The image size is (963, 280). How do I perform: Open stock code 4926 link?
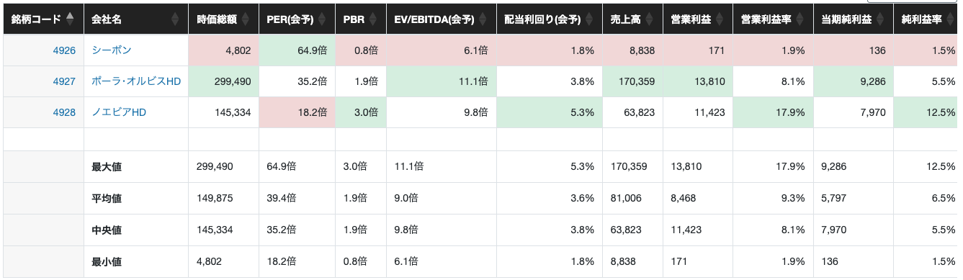64,51
